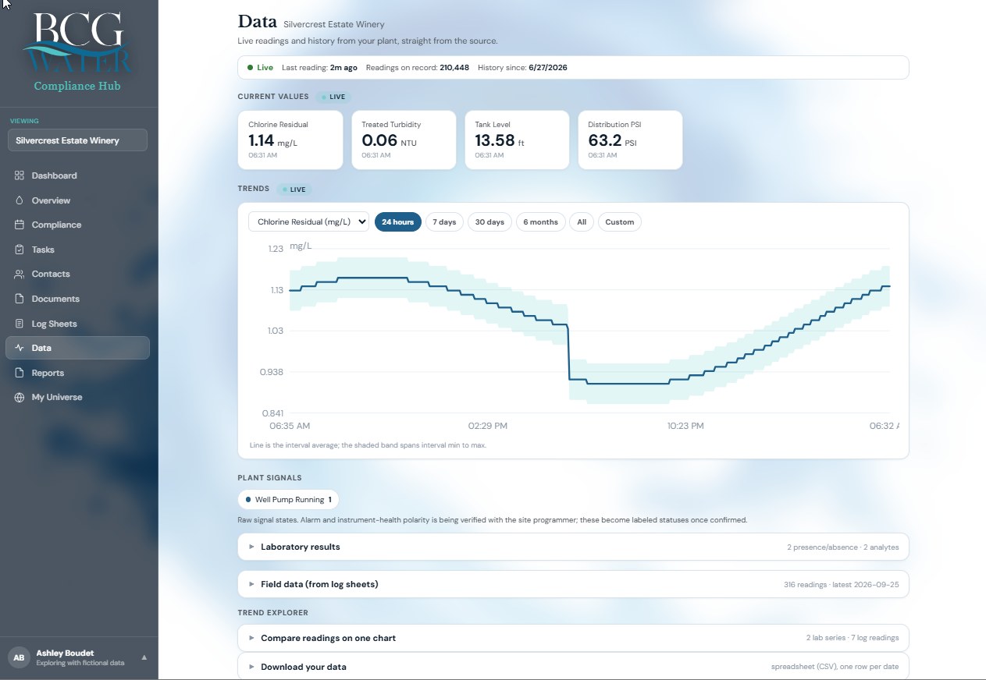Click the Compliance Hub subtitle
The width and height of the screenshot is (986, 680).
77,86
